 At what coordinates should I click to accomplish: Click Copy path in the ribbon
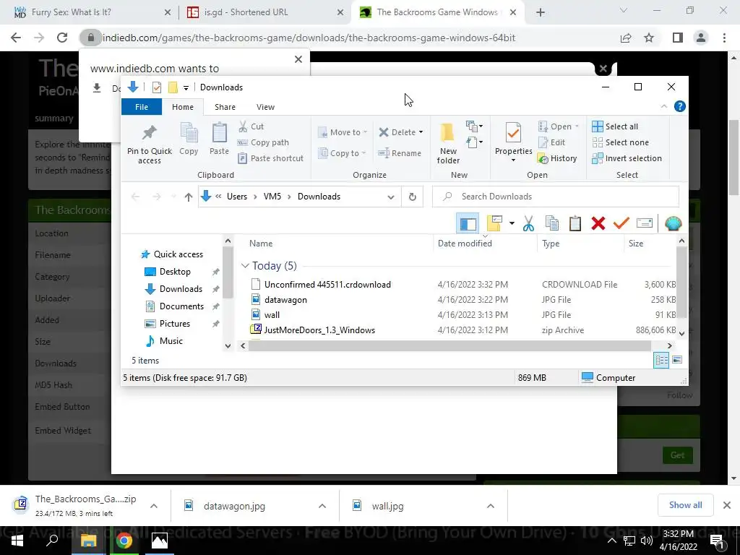[x=263, y=142]
